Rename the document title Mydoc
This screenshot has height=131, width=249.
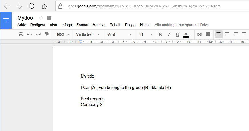(x=25, y=18)
